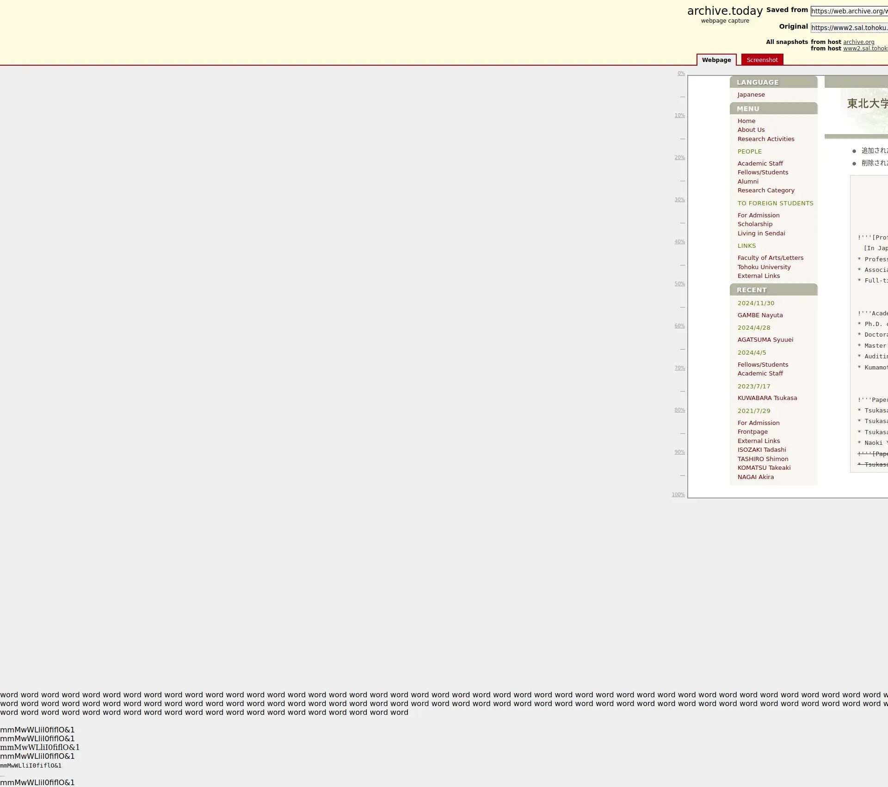Jump to the 10% page marker
Screen dimensions: 888x787
679,116
